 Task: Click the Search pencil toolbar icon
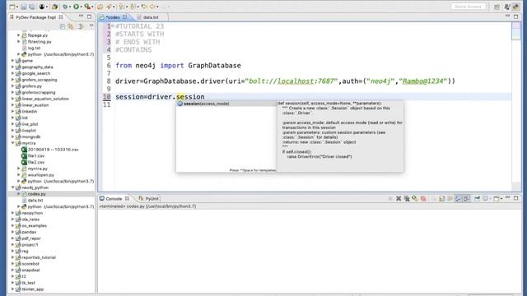(109, 7)
